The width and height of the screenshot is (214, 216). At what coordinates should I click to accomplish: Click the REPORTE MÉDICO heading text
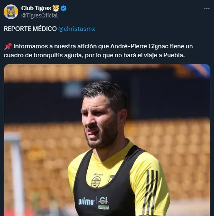[30, 29]
